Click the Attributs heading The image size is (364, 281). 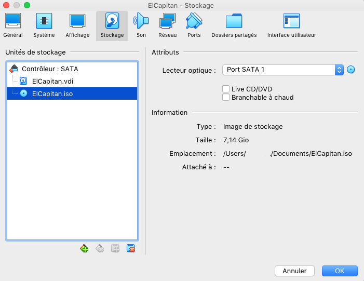[x=165, y=52]
